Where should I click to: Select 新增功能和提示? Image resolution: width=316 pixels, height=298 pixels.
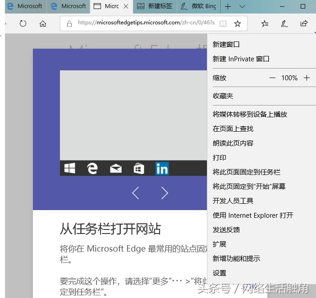click(x=236, y=258)
